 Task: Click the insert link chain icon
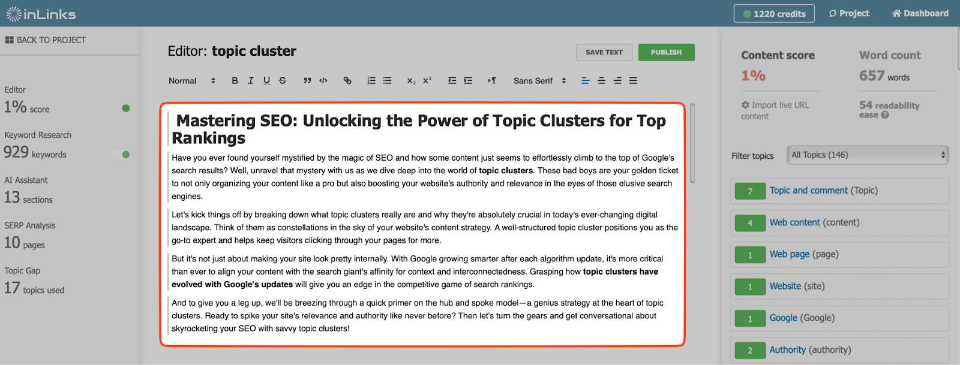coord(347,81)
